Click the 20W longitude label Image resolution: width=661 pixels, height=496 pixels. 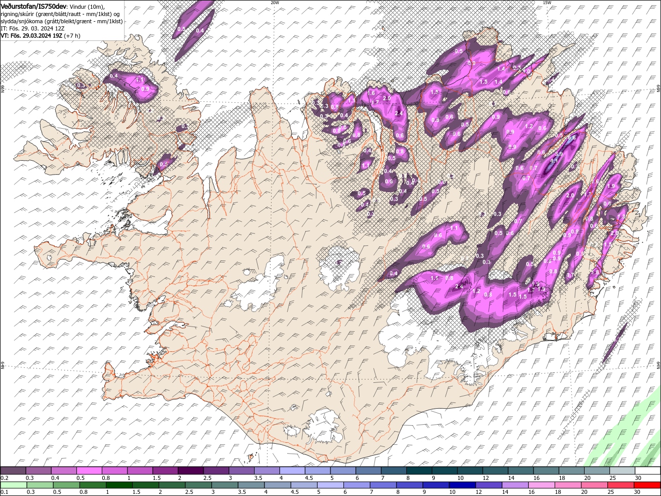coord(275,3)
